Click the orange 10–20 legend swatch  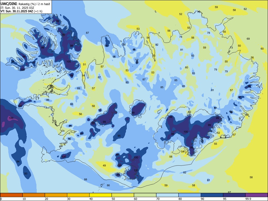[x=34, y=195]
